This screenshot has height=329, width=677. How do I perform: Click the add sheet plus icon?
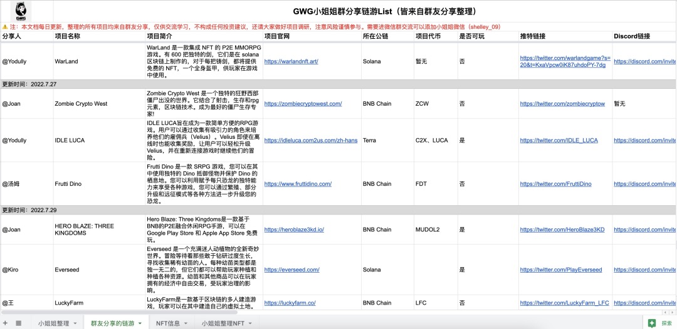click(x=5, y=323)
